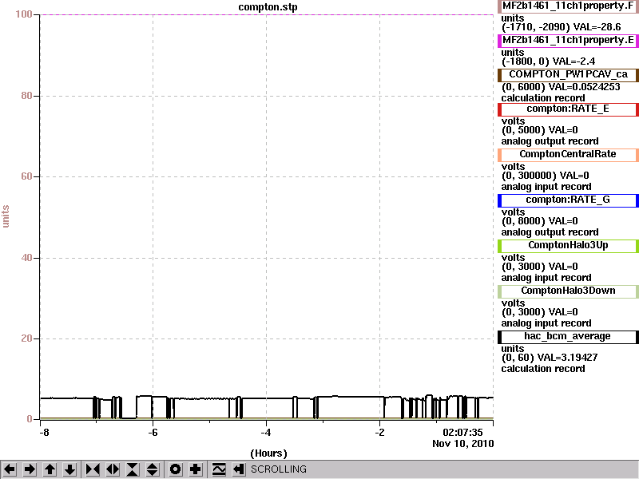Click the (-1800, 0) VAL=-2.4 readout
Viewport: 639px width, 479px height.
pyautogui.click(x=548, y=61)
